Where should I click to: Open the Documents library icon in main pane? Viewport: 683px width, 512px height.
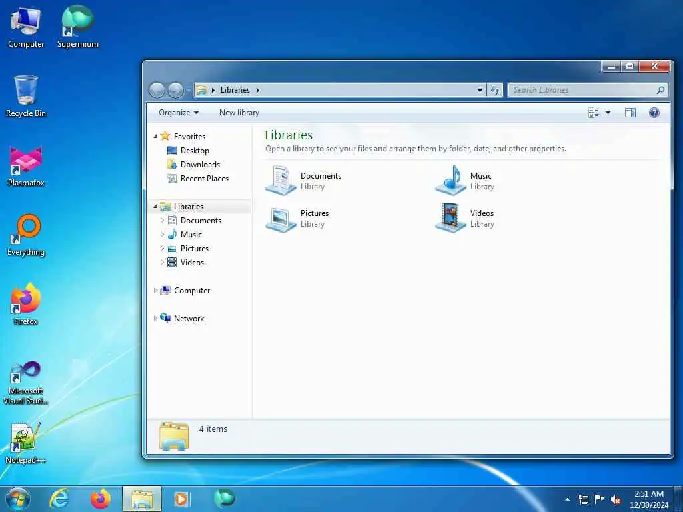tap(281, 180)
